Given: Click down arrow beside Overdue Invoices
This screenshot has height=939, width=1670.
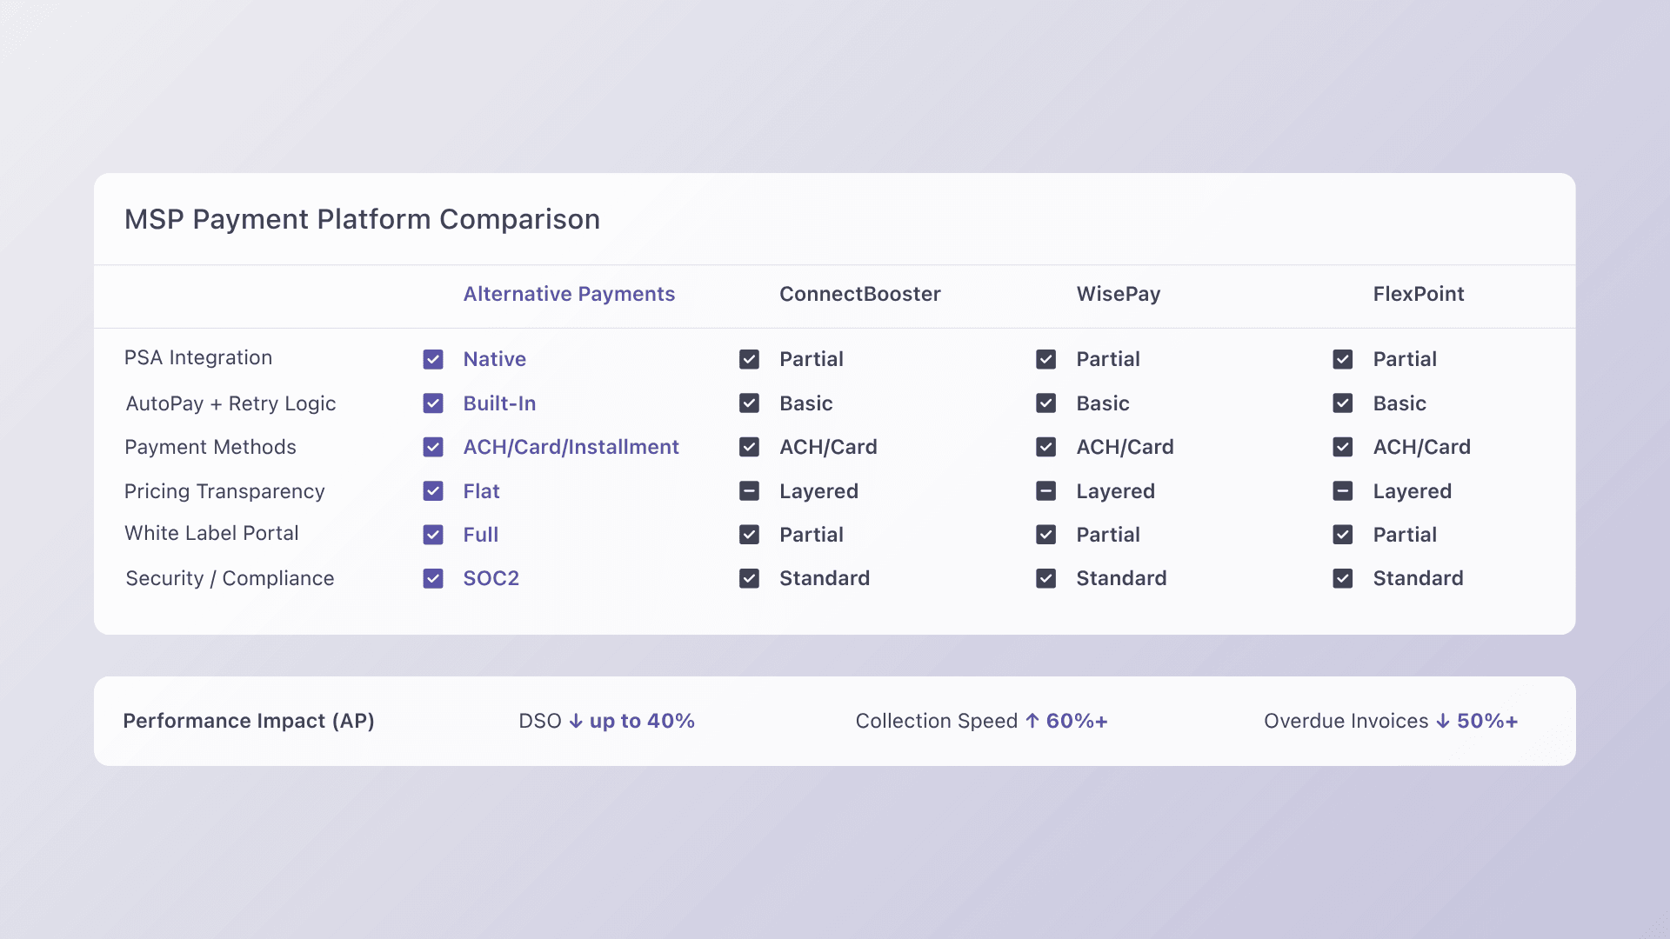Looking at the screenshot, I should point(1442,722).
